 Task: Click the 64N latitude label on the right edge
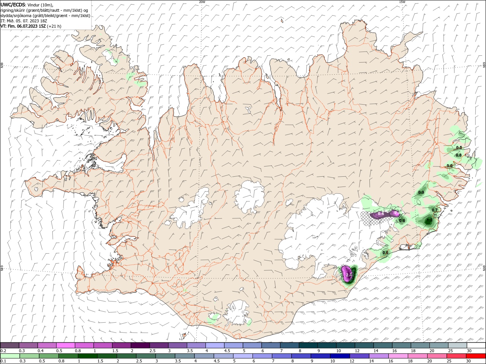pyautogui.click(x=484, y=268)
